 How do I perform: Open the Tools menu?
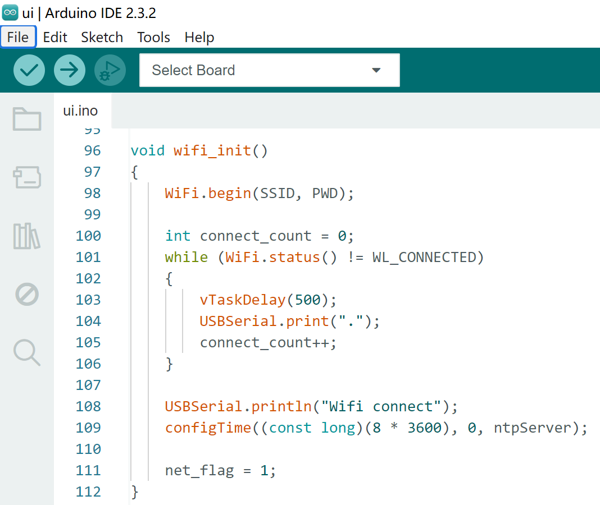point(153,37)
